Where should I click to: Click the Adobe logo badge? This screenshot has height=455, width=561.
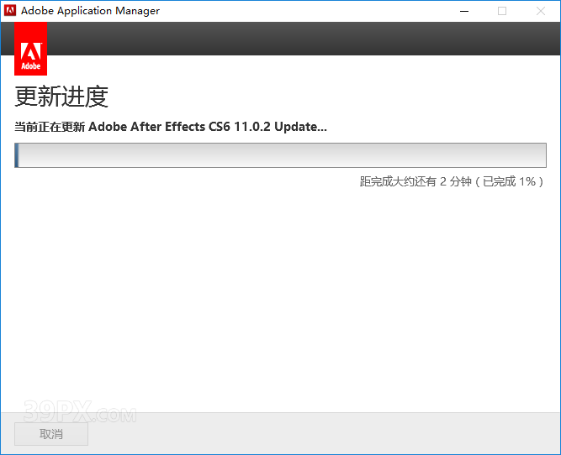30,49
